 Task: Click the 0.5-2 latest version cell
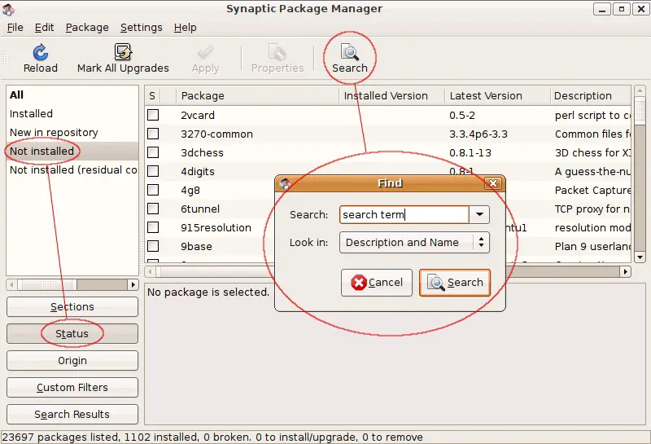[x=462, y=115]
